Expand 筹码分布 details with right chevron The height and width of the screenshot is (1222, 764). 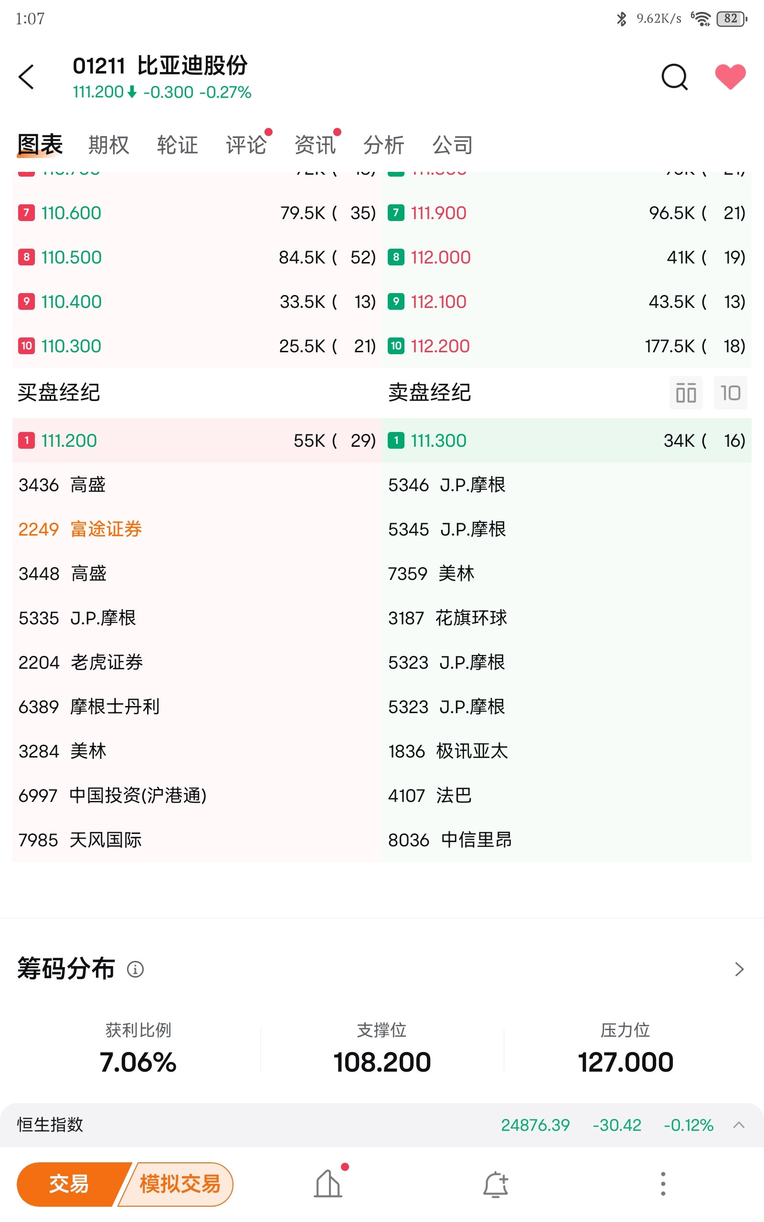[739, 969]
